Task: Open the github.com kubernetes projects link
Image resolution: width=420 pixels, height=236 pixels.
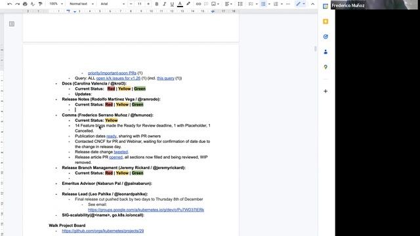Action: 103,231
